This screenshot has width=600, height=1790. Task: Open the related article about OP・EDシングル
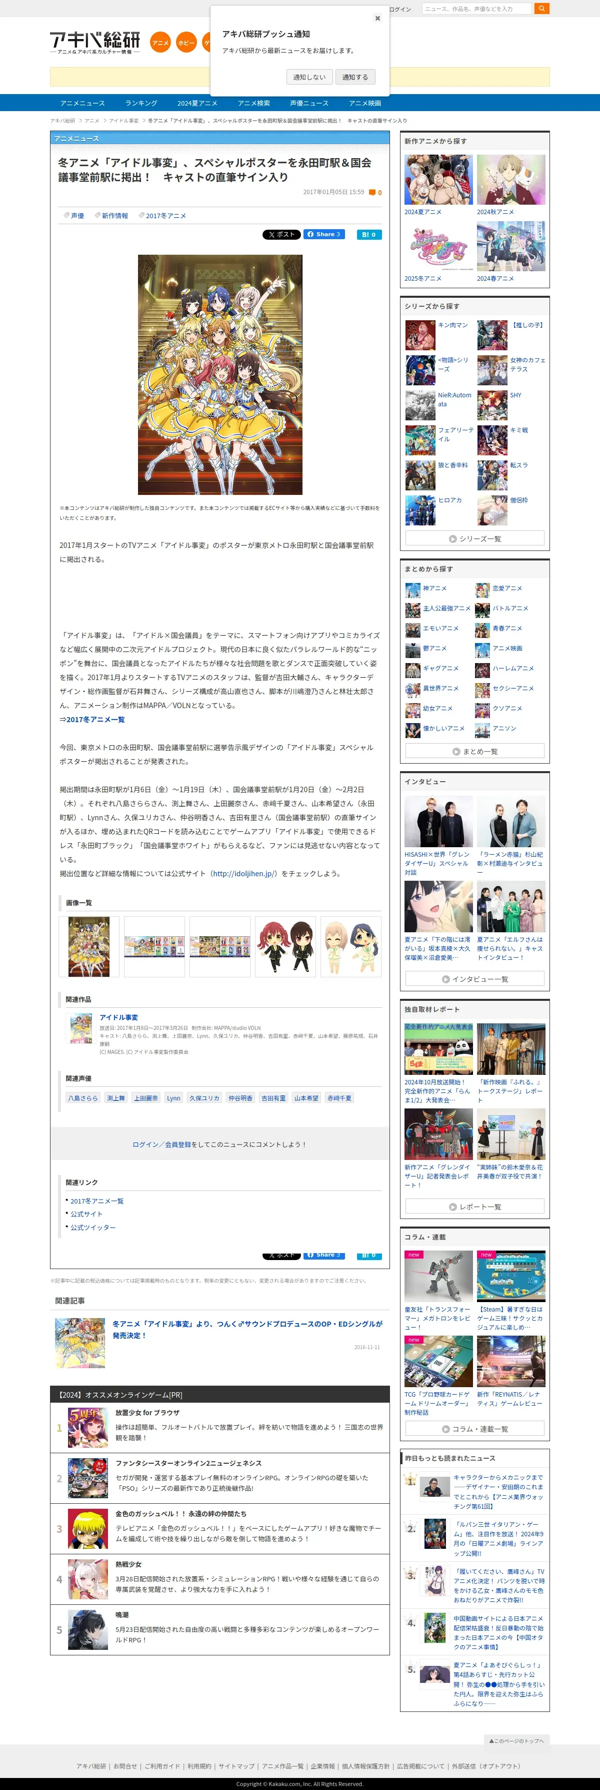(x=247, y=1329)
